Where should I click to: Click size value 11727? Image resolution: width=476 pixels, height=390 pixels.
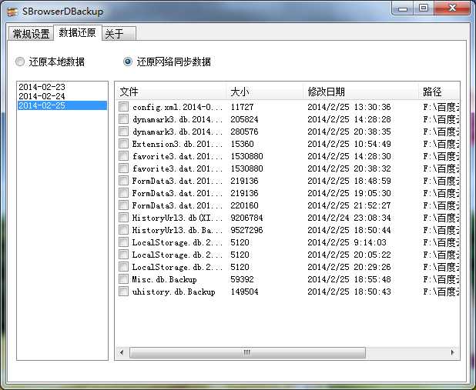(x=242, y=107)
